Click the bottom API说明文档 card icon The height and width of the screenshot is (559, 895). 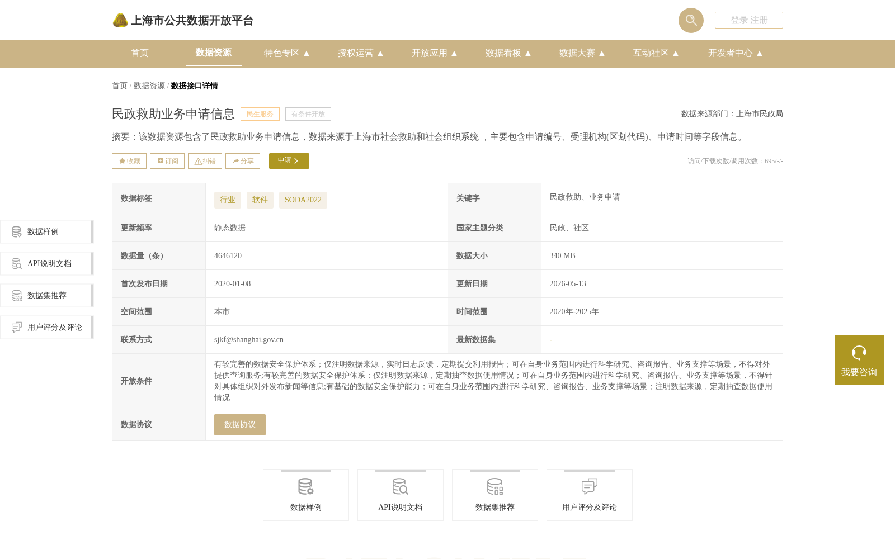pos(401,487)
